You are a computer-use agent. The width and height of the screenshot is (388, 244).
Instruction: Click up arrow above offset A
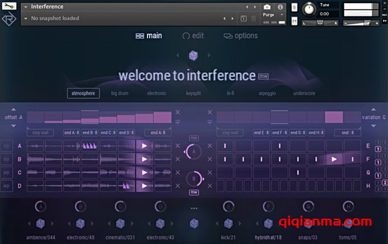click(x=14, y=109)
